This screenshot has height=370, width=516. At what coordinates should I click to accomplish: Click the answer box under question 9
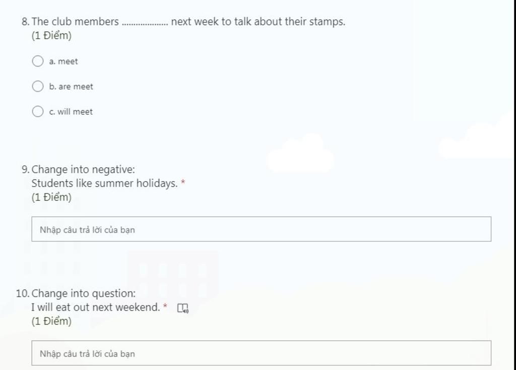click(x=262, y=229)
